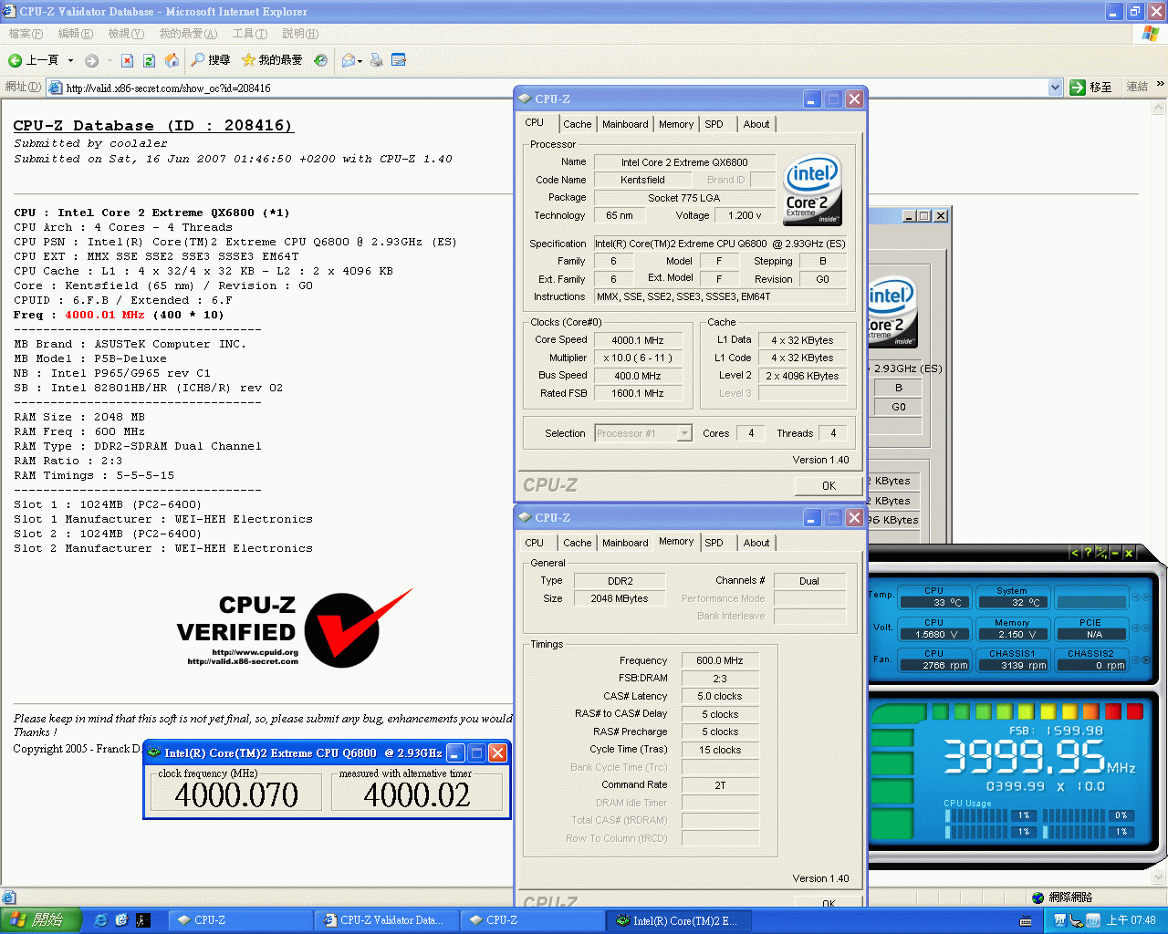Open the IE Favorites star button
The height and width of the screenshot is (934, 1168).
pos(271,60)
